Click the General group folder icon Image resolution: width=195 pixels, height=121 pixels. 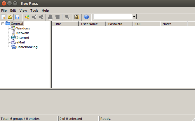[8, 23]
